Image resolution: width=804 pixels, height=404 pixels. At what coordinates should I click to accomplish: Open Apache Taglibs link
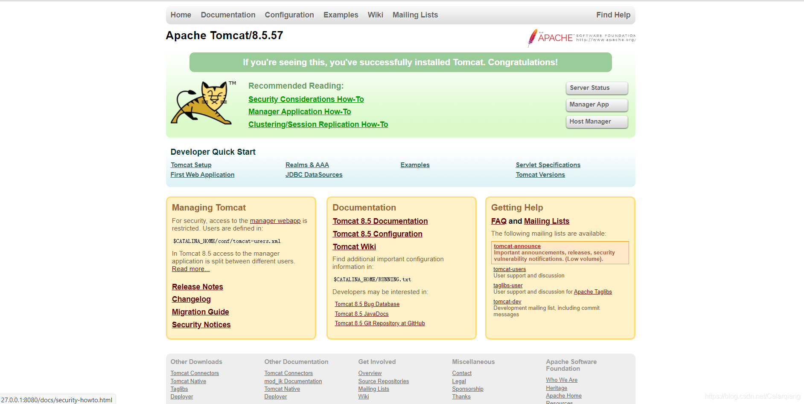coord(593,292)
